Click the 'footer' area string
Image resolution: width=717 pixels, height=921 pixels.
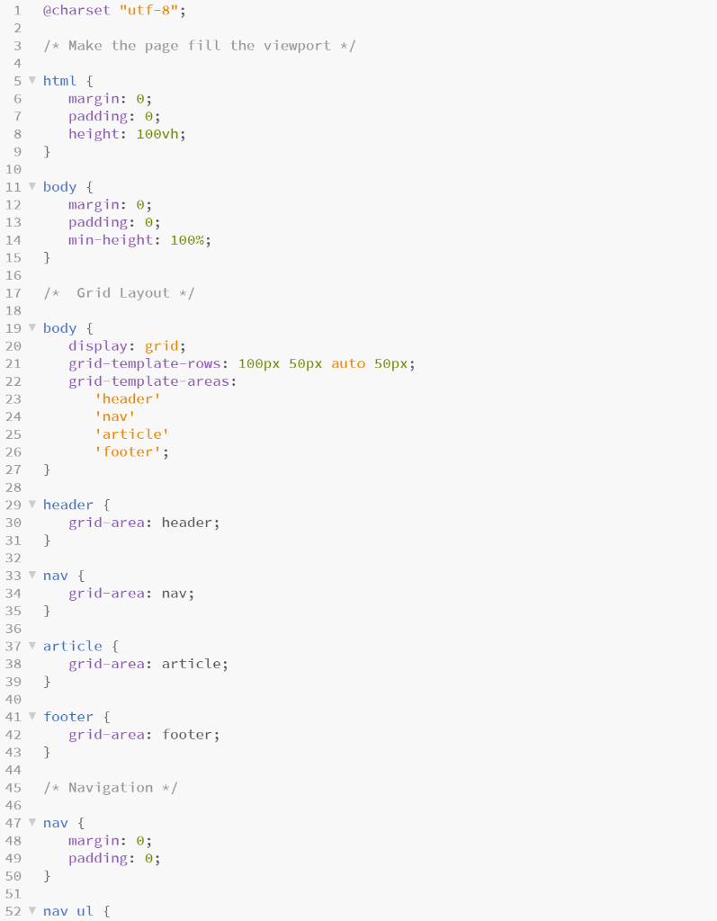point(128,452)
